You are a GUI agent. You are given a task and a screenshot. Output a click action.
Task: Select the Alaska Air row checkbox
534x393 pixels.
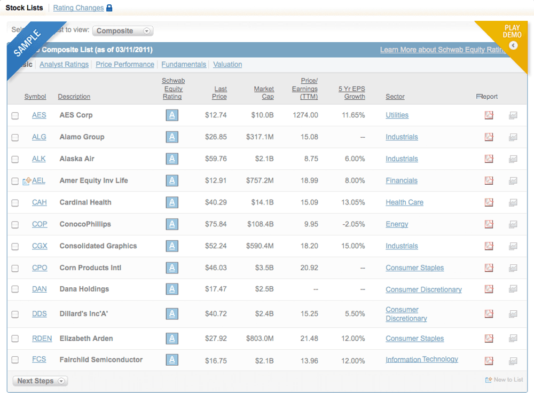click(x=15, y=159)
